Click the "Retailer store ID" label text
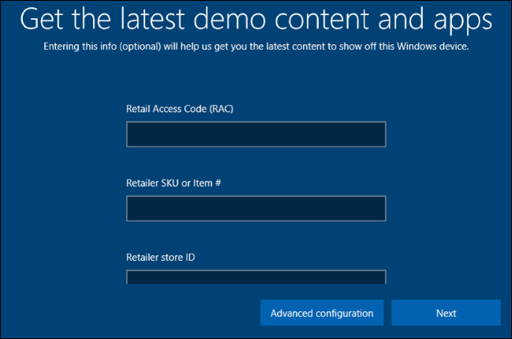Image resolution: width=512 pixels, height=339 pixels. coord(161,257)
